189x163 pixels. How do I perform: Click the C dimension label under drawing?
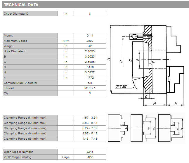tap(146, 96)
